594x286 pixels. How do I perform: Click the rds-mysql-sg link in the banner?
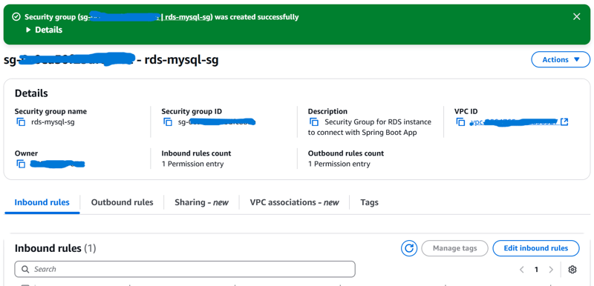tap(188, 17)
